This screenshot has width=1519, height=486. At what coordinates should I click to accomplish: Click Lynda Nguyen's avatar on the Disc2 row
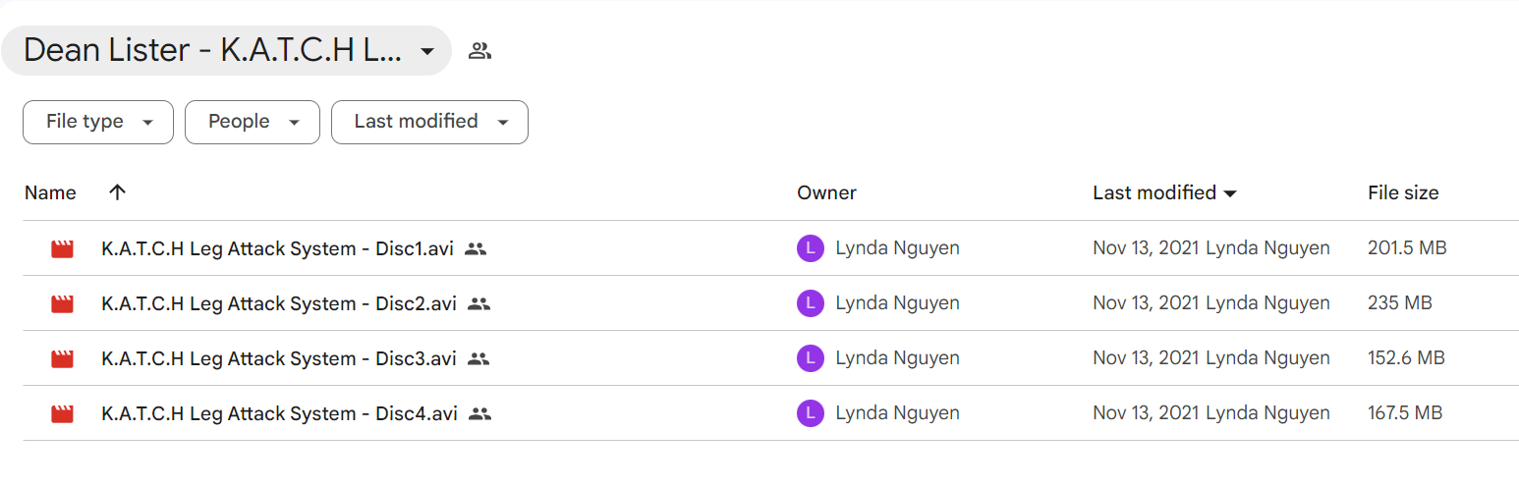pos(810,303)
